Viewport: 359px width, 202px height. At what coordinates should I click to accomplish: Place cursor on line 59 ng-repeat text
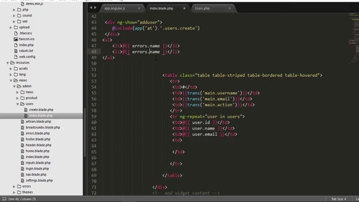tap(212, 117)
